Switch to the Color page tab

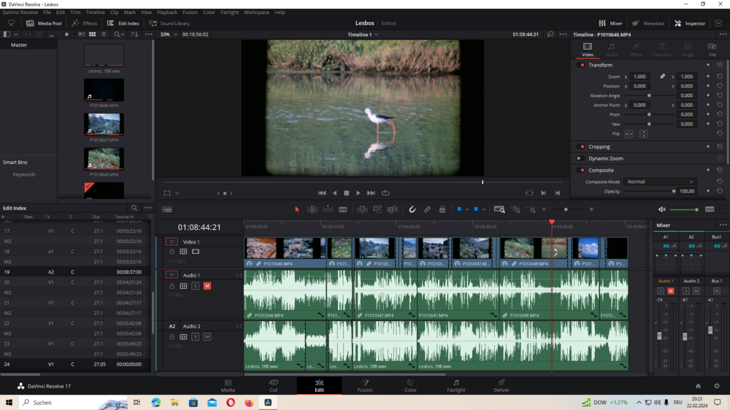(410, 386)
